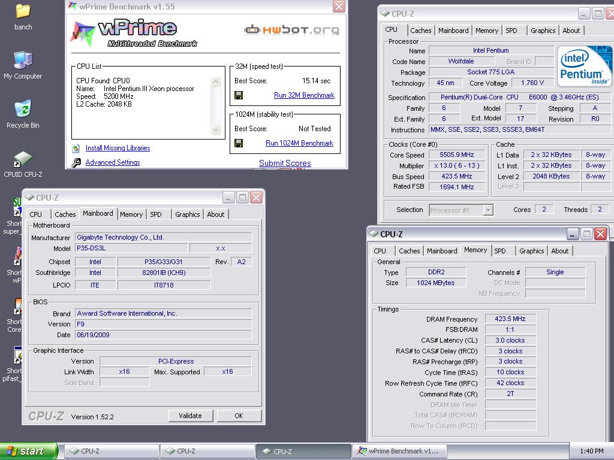Click the hwbot.org logo

(292, 30)
